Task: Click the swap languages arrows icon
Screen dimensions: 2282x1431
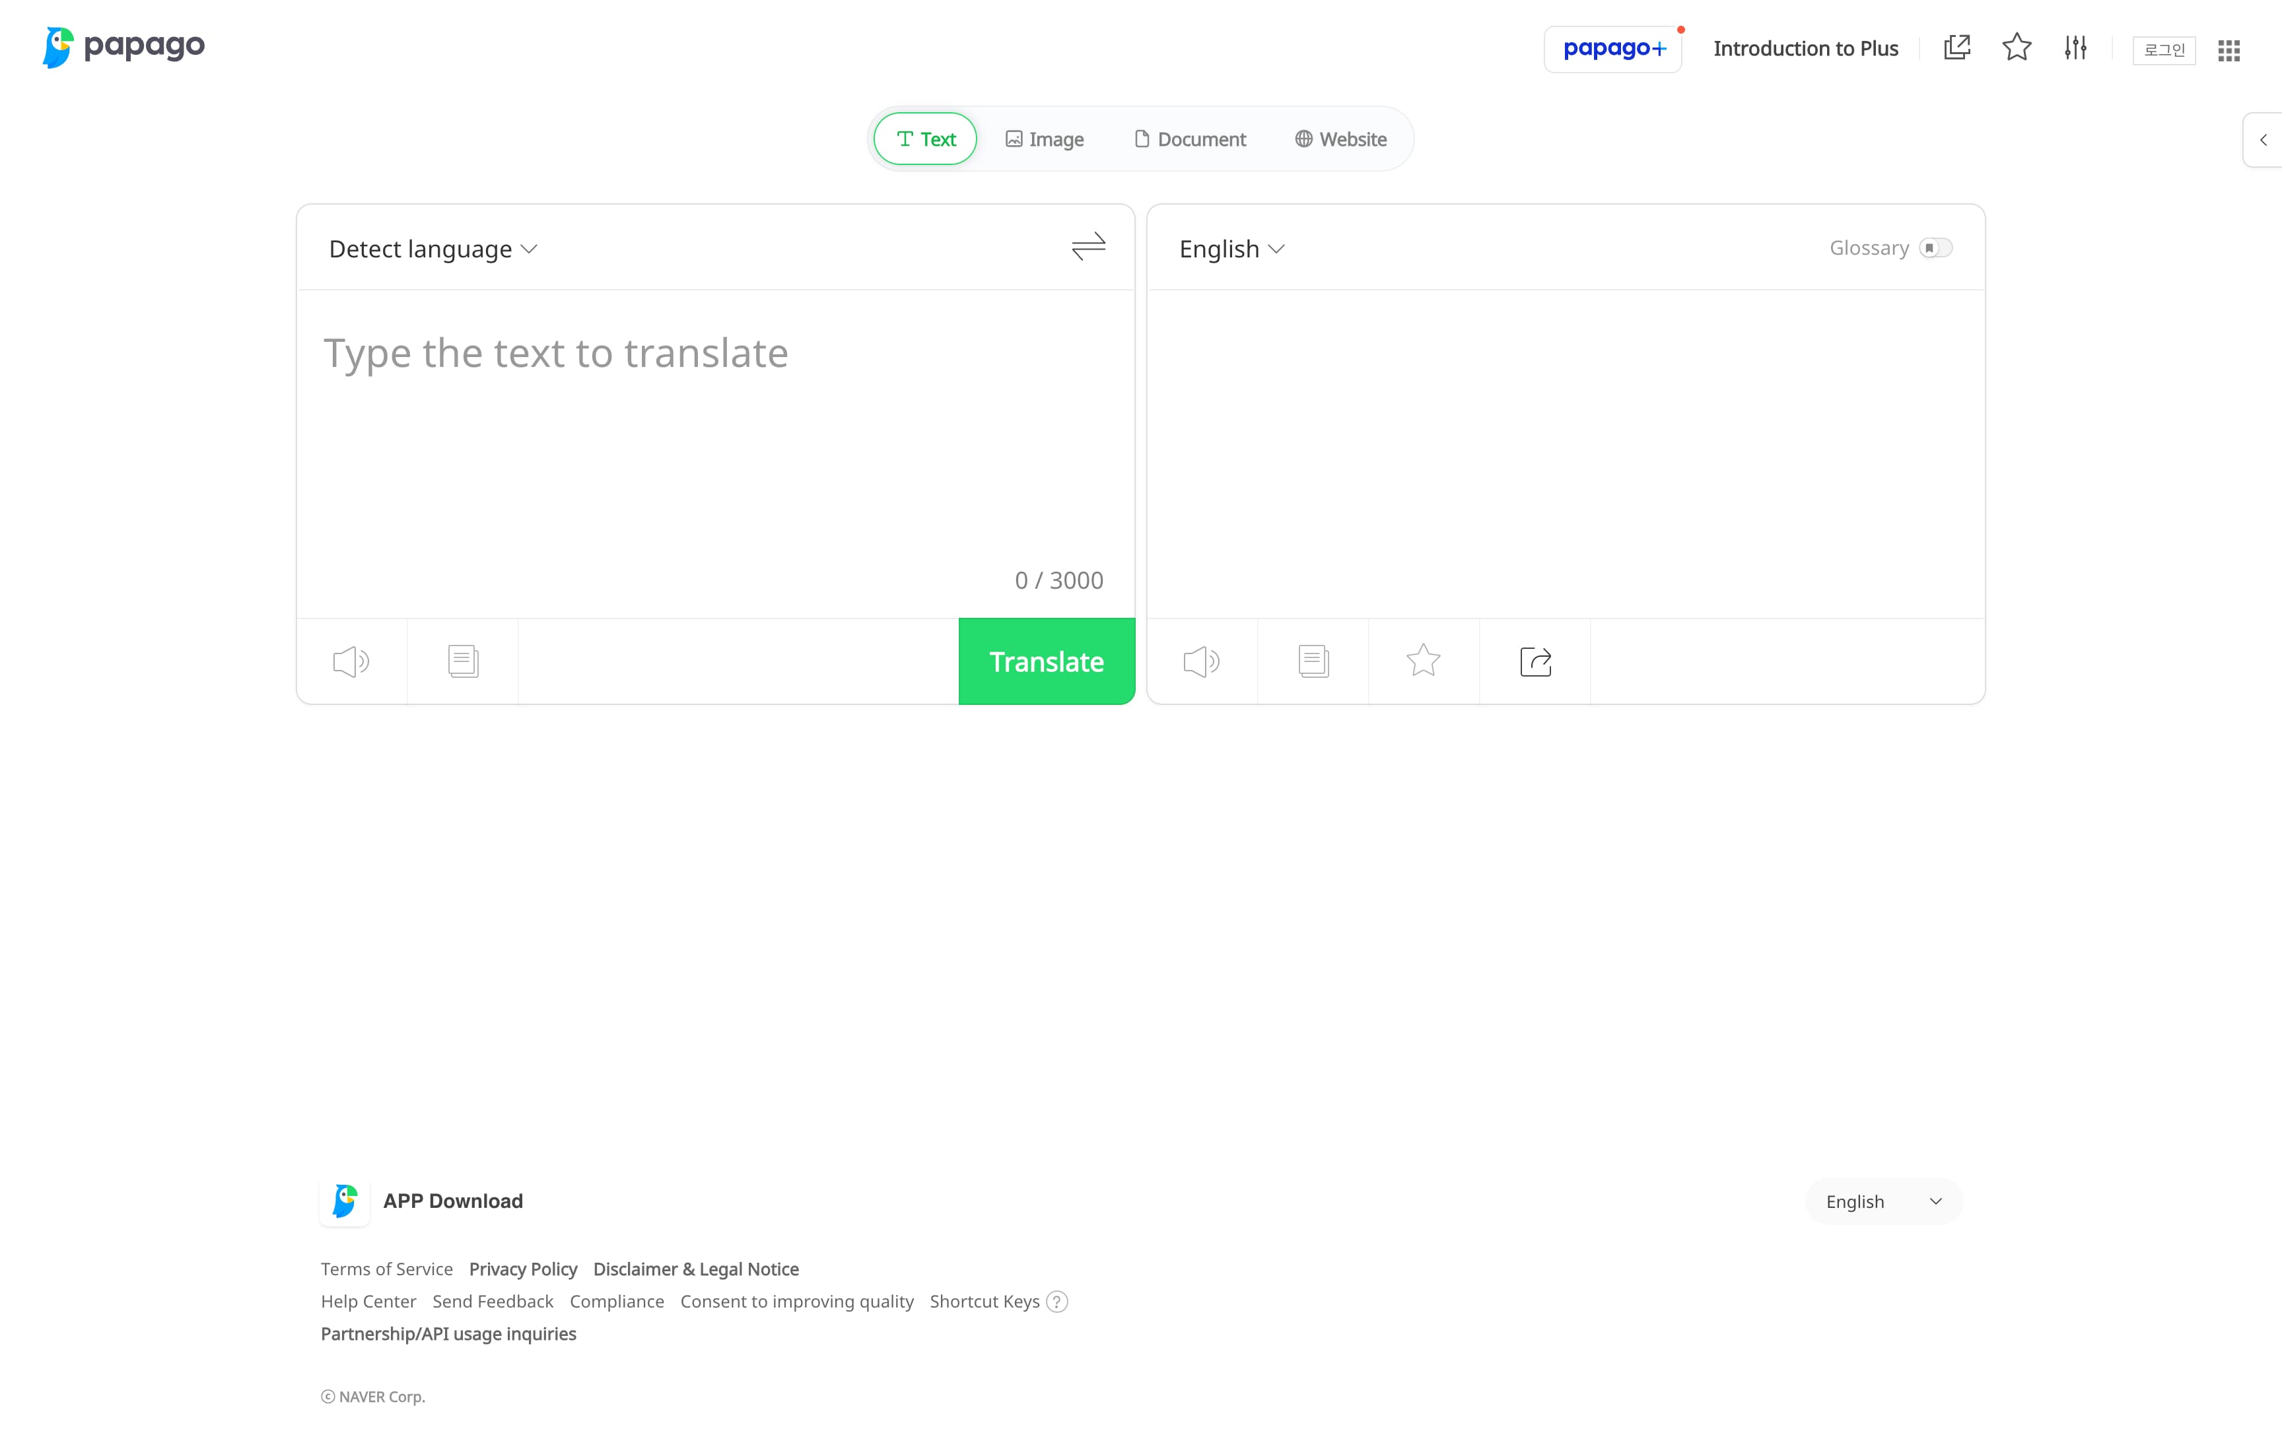Action: (1088, 247)
